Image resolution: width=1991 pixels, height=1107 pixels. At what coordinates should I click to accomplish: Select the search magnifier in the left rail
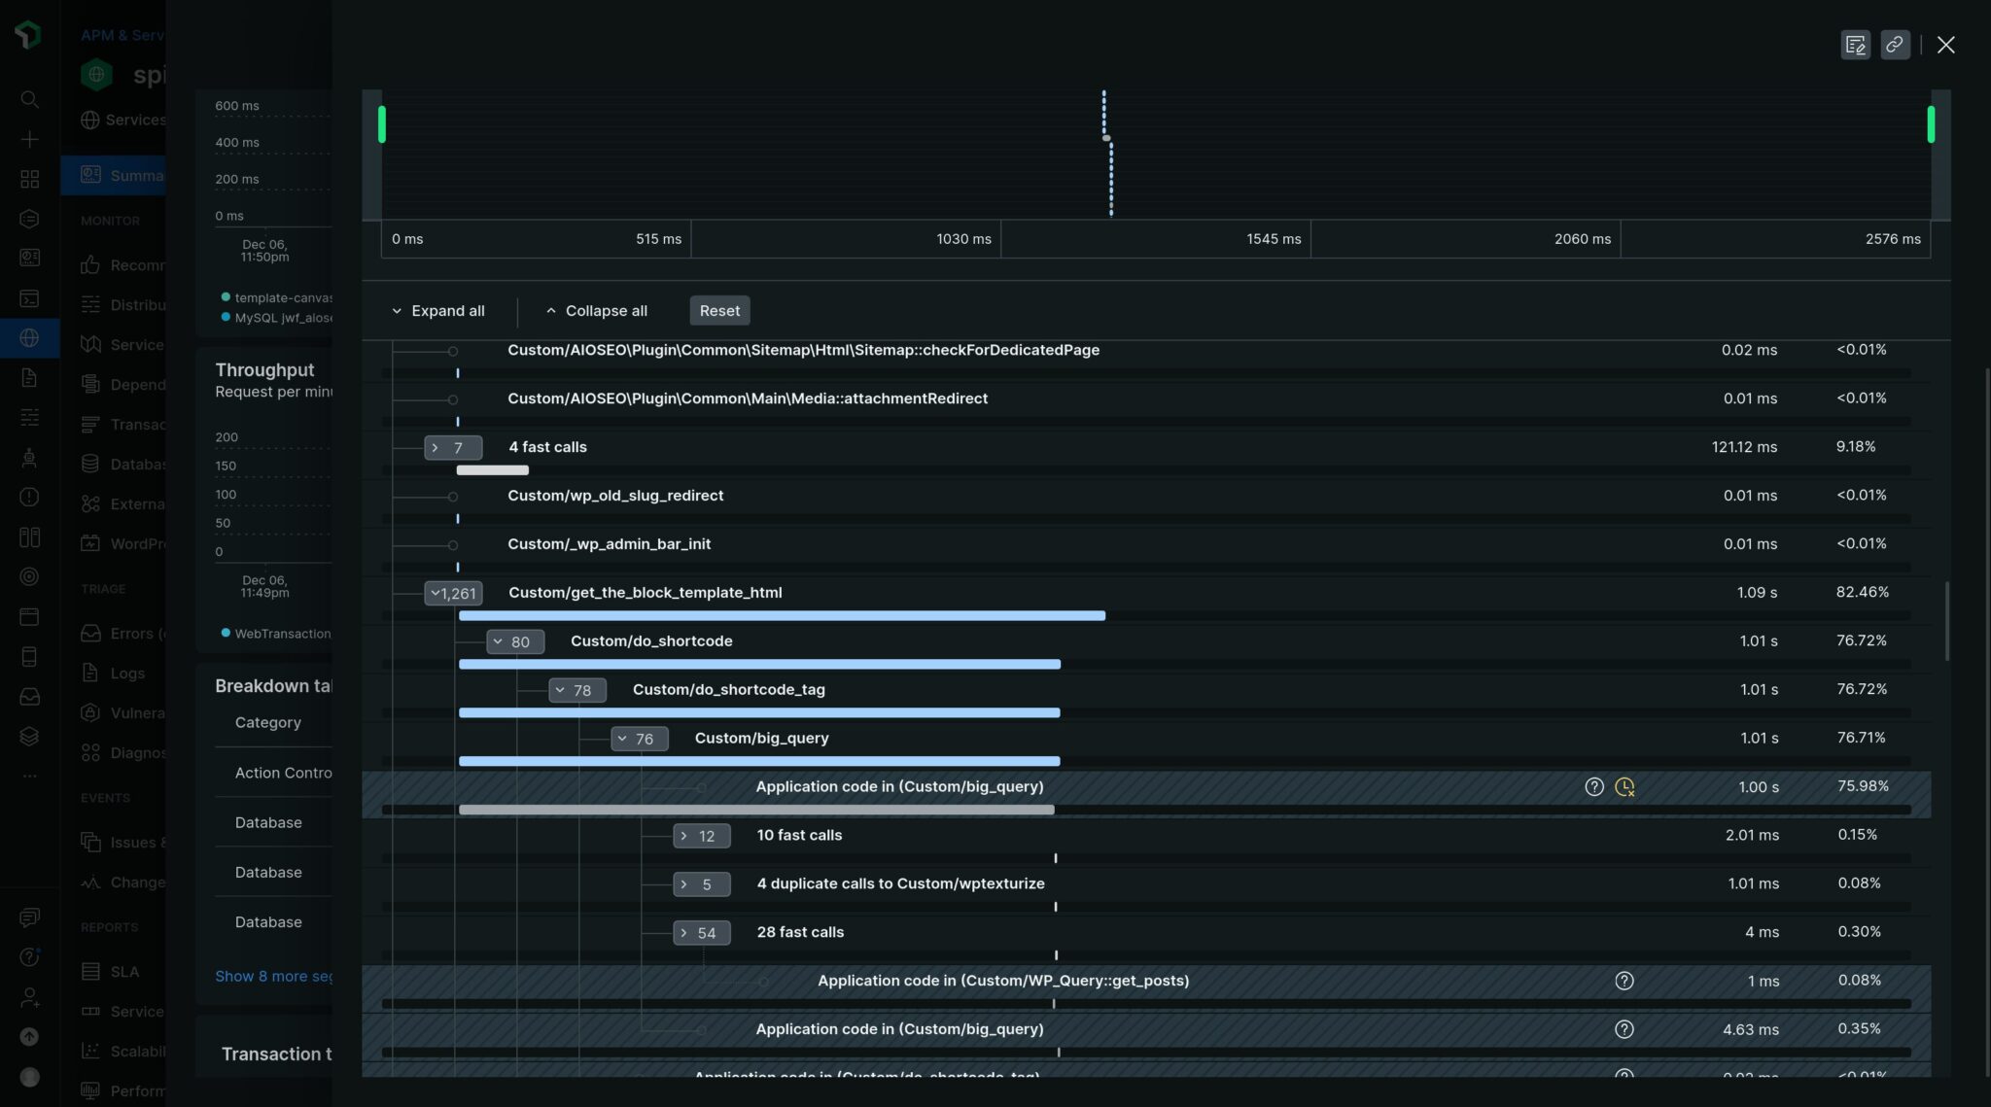pos(28,98)
